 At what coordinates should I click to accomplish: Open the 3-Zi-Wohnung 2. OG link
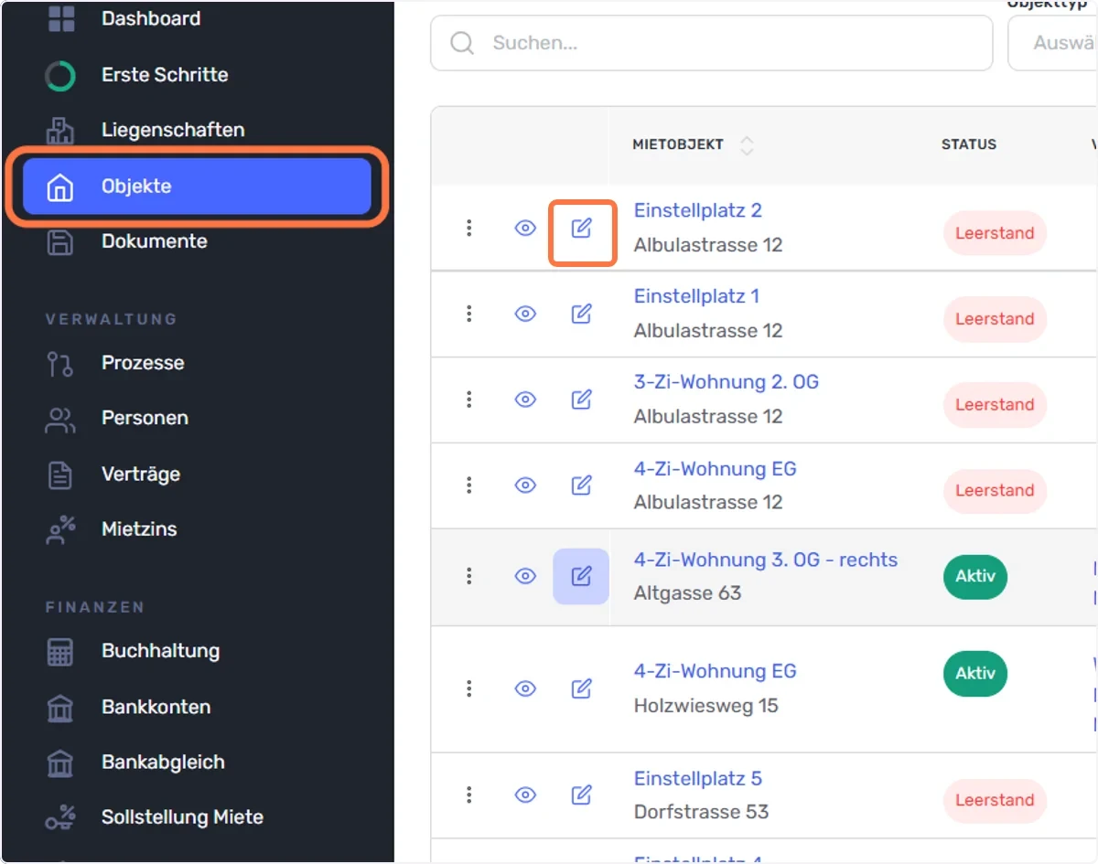(x=727, y=382)
